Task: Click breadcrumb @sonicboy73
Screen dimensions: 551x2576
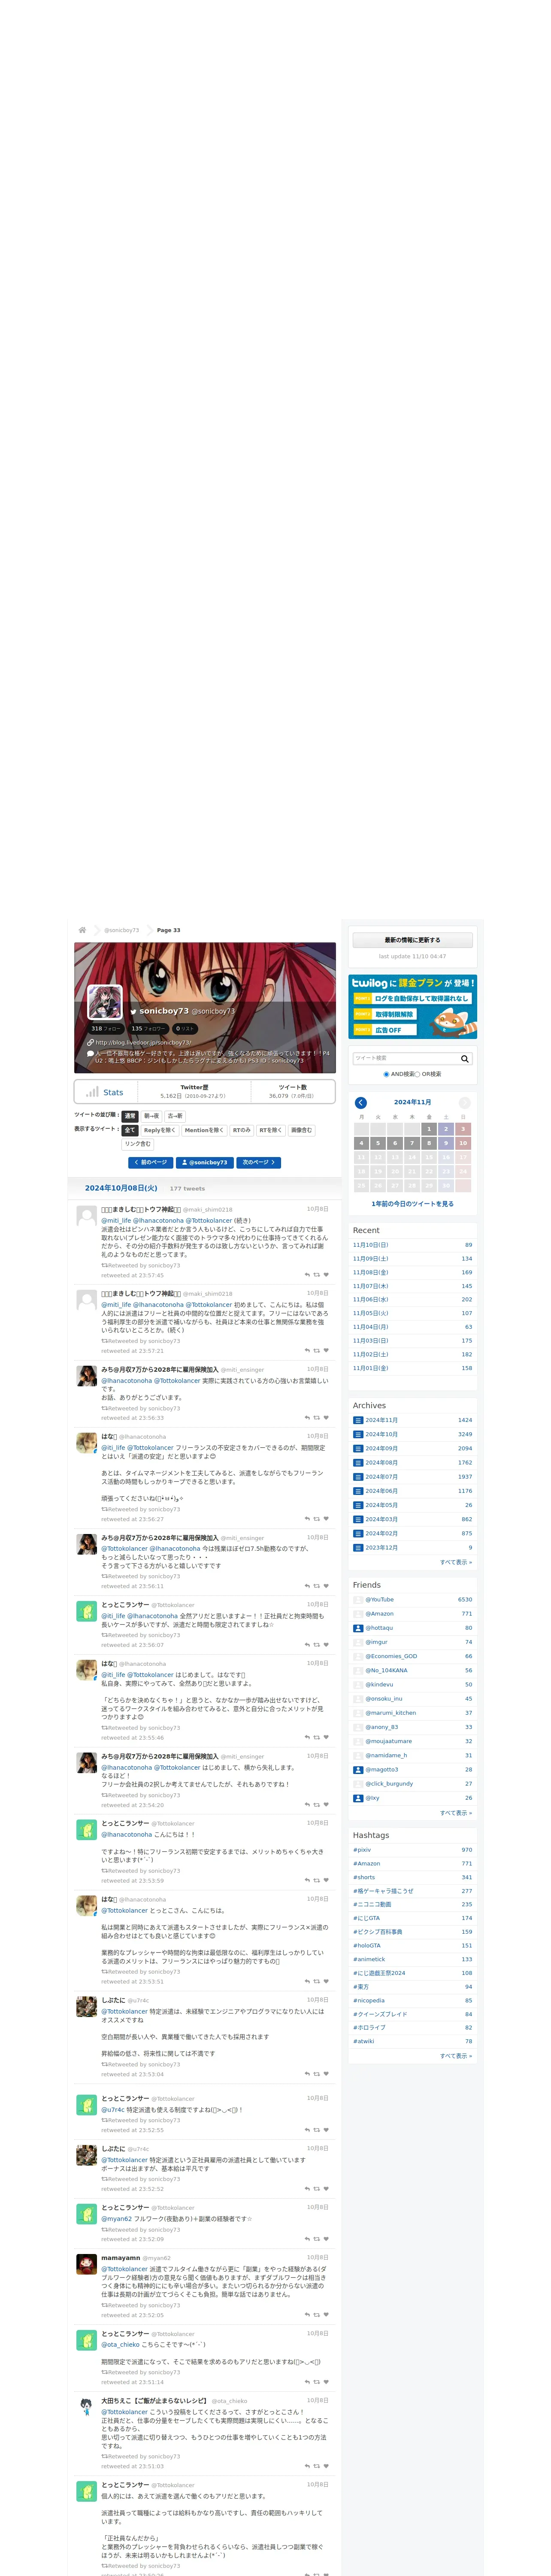Action: (x=121, y=930)
